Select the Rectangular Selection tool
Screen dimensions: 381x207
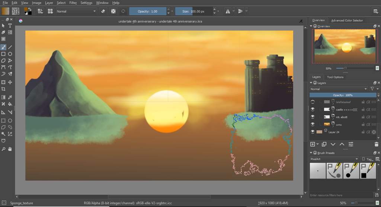click(3, 121)
